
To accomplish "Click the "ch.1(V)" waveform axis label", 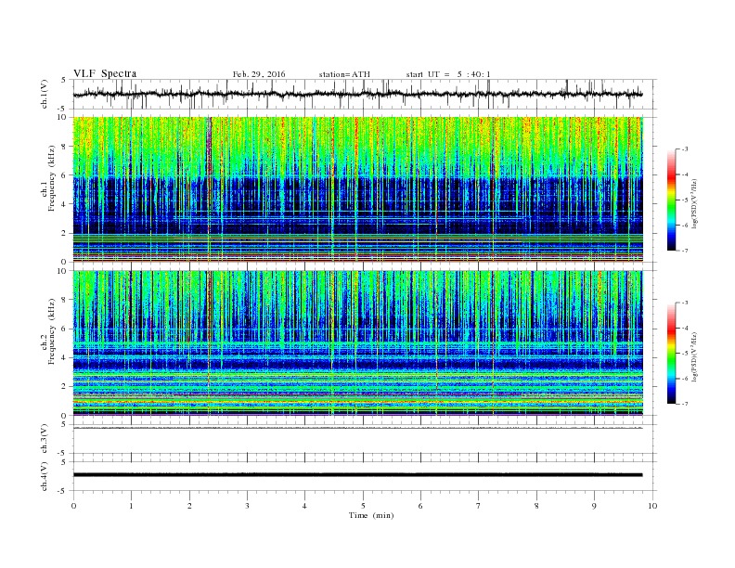I will pyautogui.click(x=45, y=94).
